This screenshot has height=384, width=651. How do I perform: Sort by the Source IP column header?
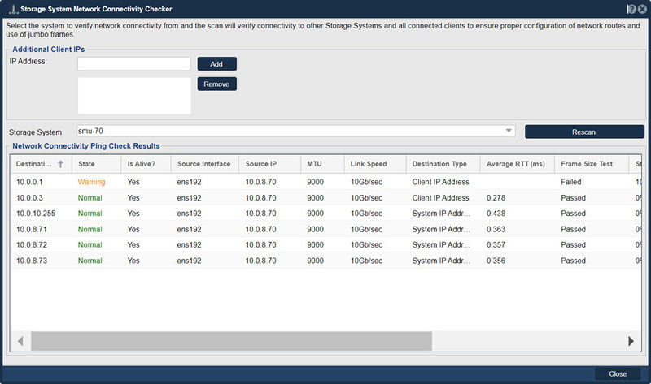click(x=270, y=164)
